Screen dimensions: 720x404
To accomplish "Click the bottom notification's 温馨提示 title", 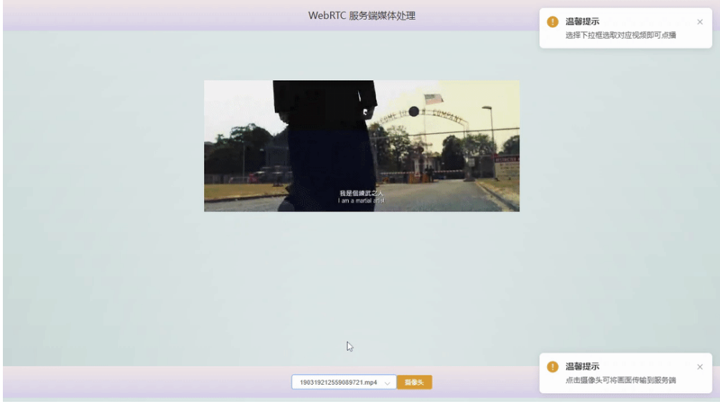I will coord(582,367).
